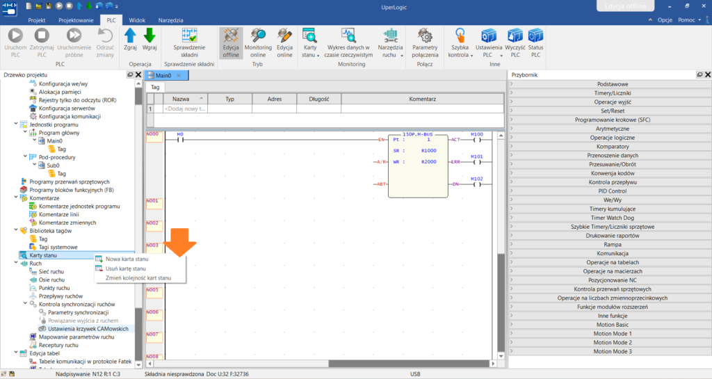Collapse Kontrola synchronizacji ruchów node
This screenshot has height=379, width=712.
click(26, 304)
